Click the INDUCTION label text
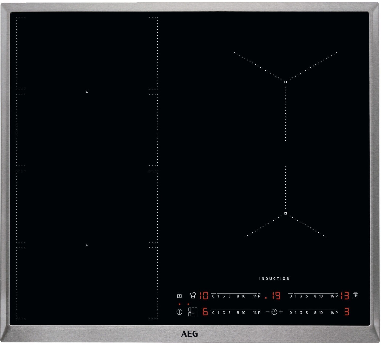Image resolution: width=381 pixels, height=345 pixels. click(x=274, y=279)
